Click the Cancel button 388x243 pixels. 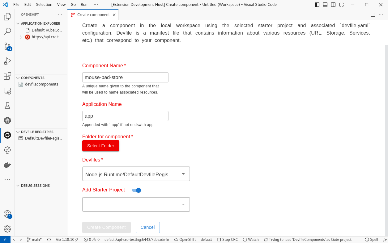(148, 227)
